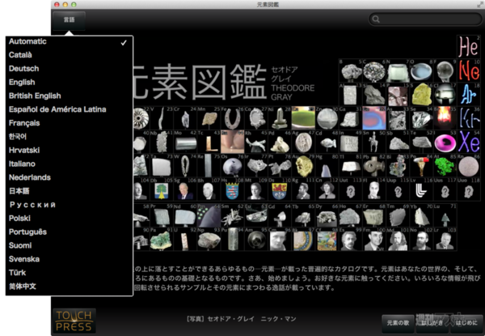This screenshot has height=336, width=485.
Task: Open the Bismuth Bi crystal tile
Action: [398, 166]
